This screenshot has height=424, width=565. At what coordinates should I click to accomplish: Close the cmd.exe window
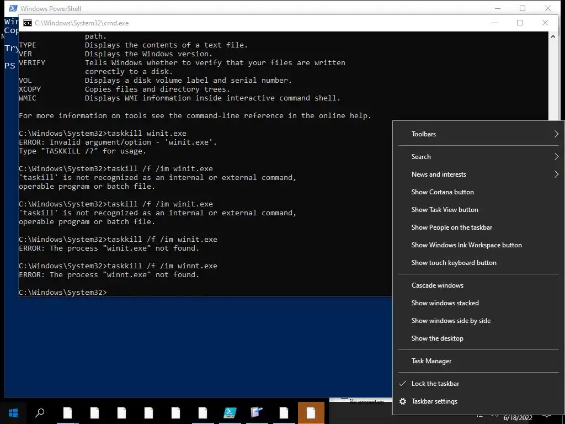coord(545,23)
